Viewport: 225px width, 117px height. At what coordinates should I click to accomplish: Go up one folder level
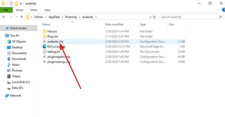22,17
